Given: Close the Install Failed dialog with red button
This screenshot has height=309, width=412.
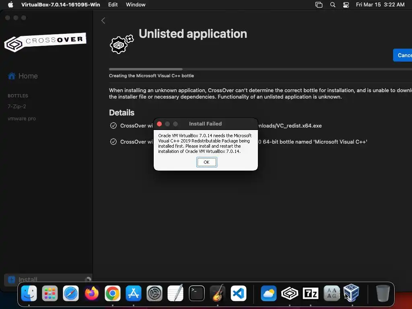Looking at the screenshot, I should 159,124.
